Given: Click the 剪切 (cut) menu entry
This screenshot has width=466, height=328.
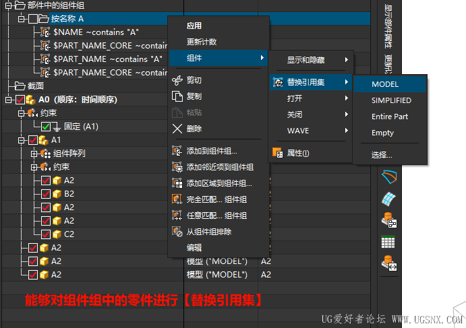Looking at the screenshot, I should (219, 80).
